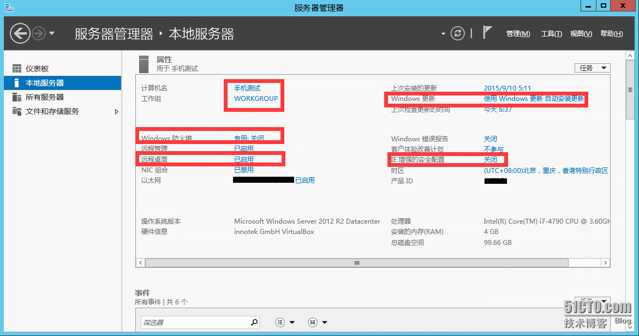Open the 任务 dropdown in 属性
Image resolution: width=639 pixels, height=336 pixels.
(593, 68)
